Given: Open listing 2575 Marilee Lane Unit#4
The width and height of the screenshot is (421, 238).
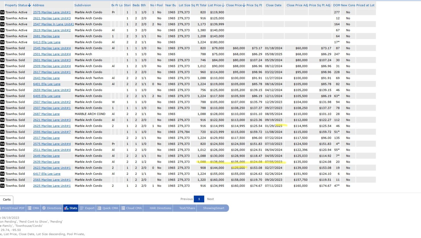Looking at the screenshot, I should point(52,144).
